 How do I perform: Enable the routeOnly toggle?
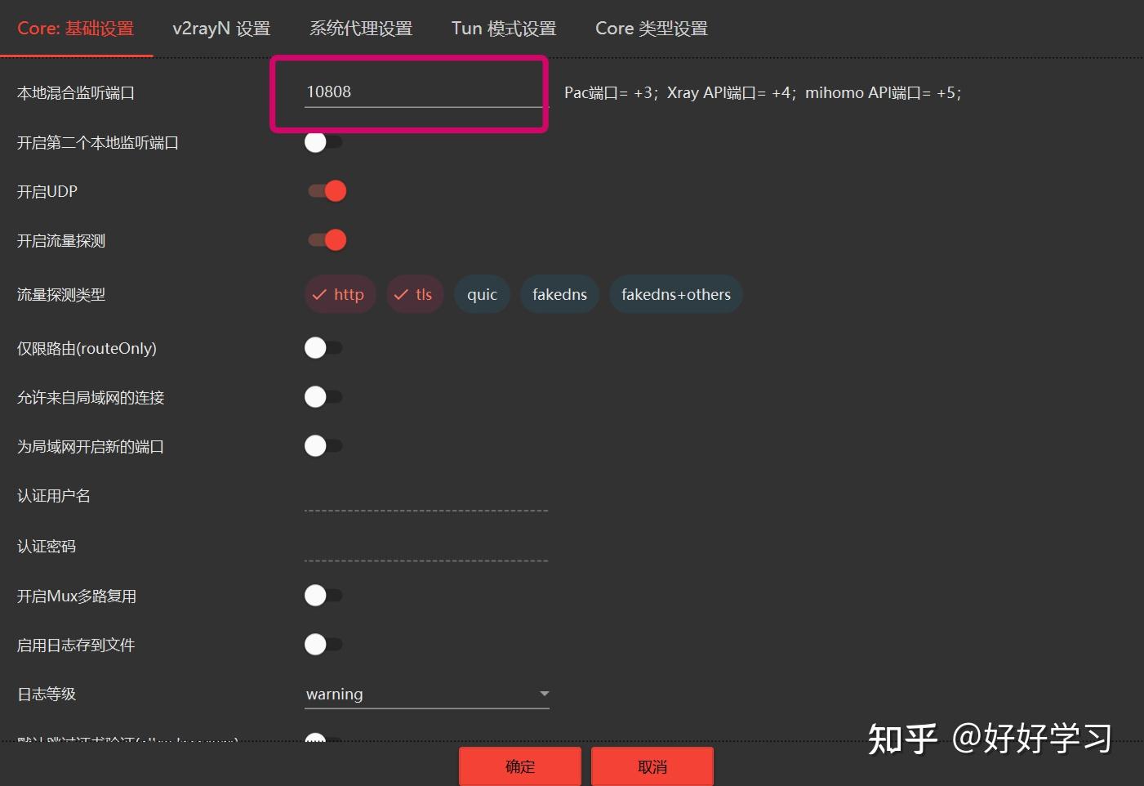point(324,347)
